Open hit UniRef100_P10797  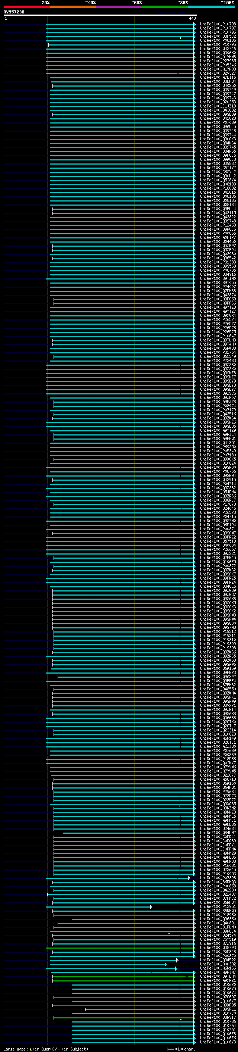[x=218, y=28]
